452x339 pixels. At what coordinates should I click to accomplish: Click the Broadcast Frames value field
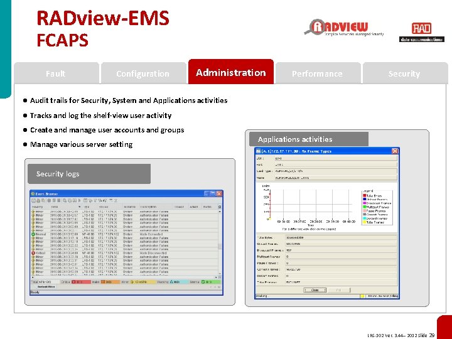[342, 250]
